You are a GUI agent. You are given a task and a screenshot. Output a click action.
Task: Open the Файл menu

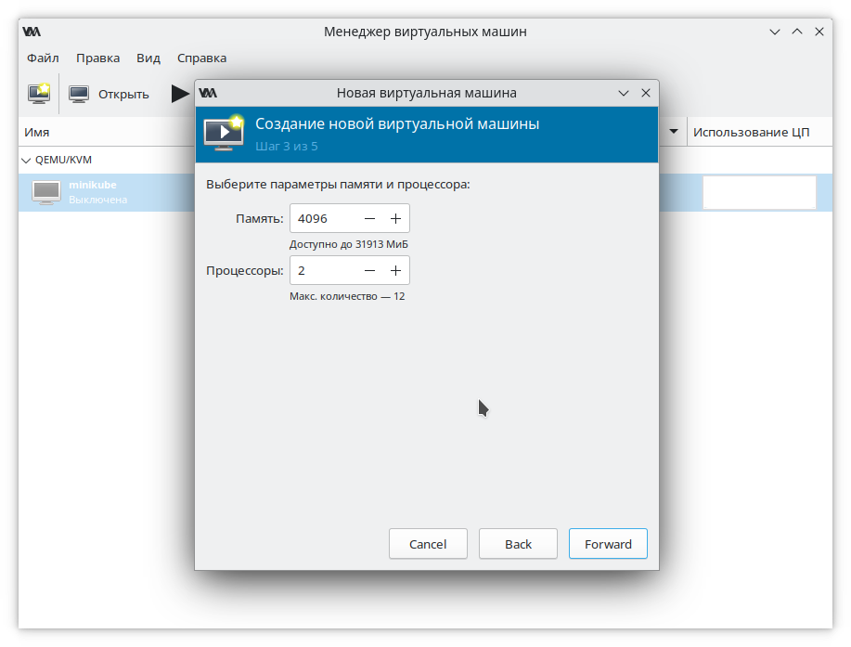pyautogui.click(x=43, y=58)
